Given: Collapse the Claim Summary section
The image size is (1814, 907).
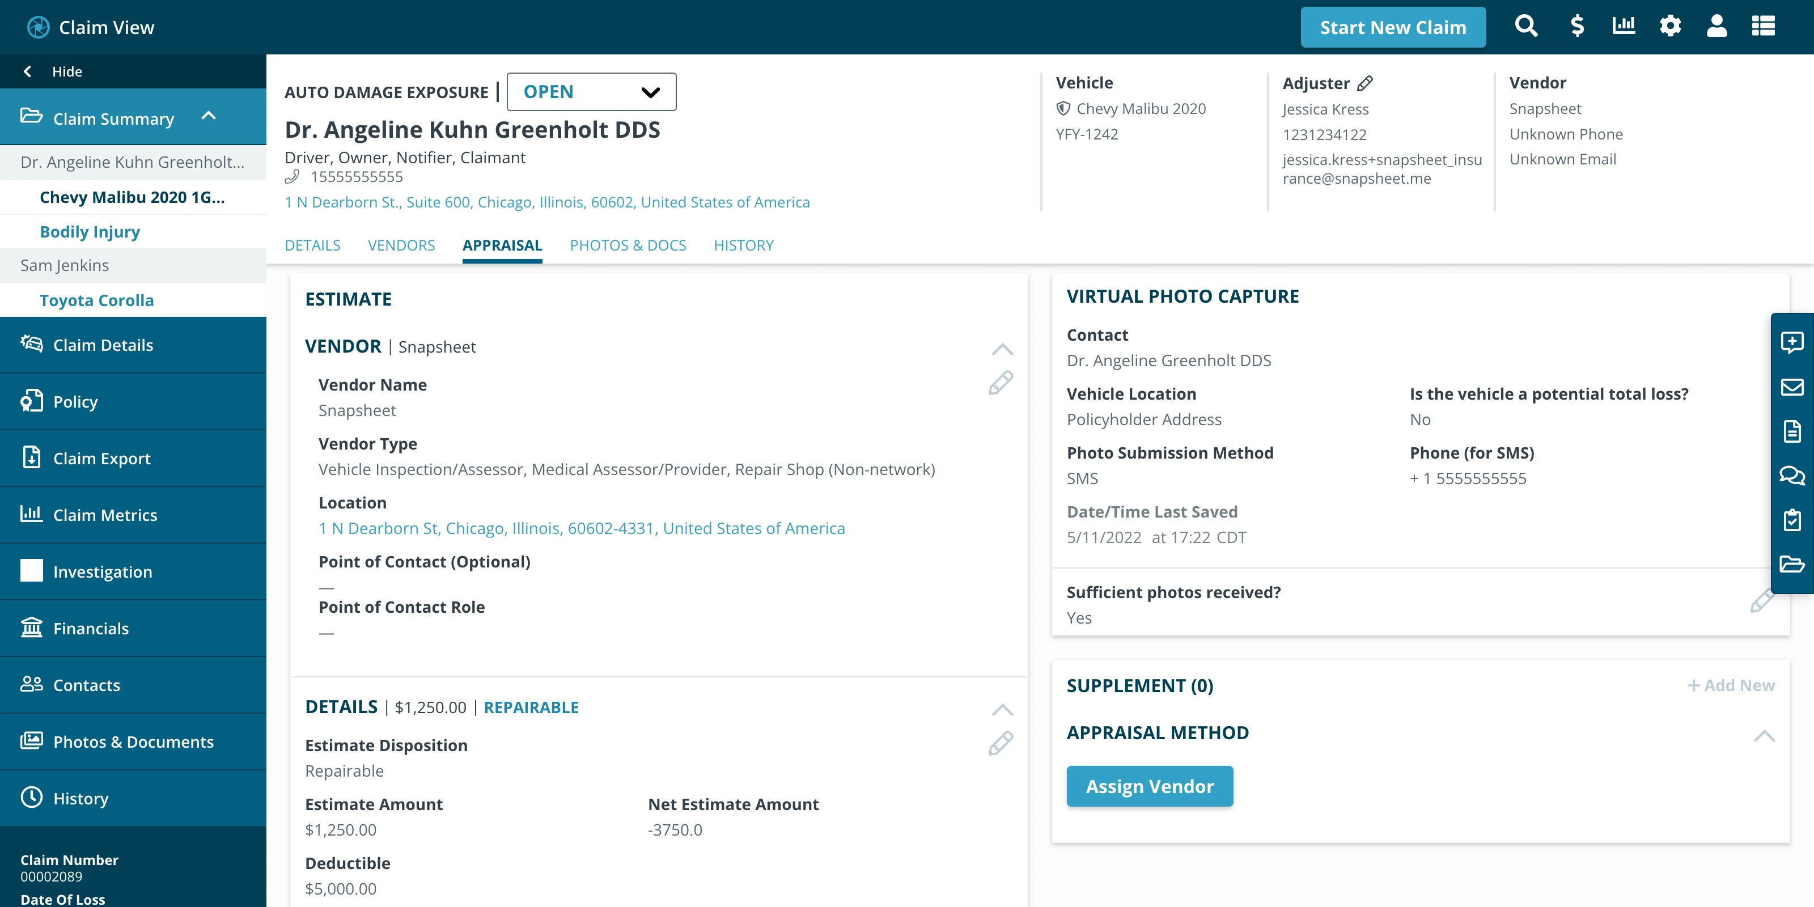Looking at the screenshot, I should (209, 116).
